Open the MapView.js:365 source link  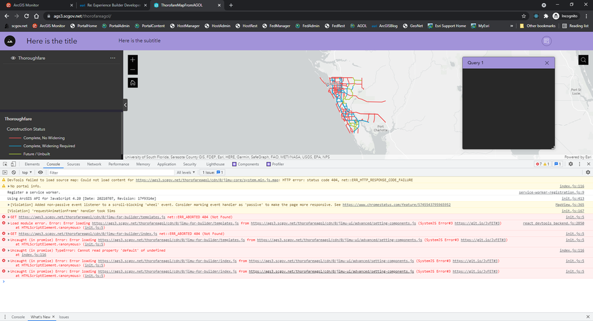[569, 205]
